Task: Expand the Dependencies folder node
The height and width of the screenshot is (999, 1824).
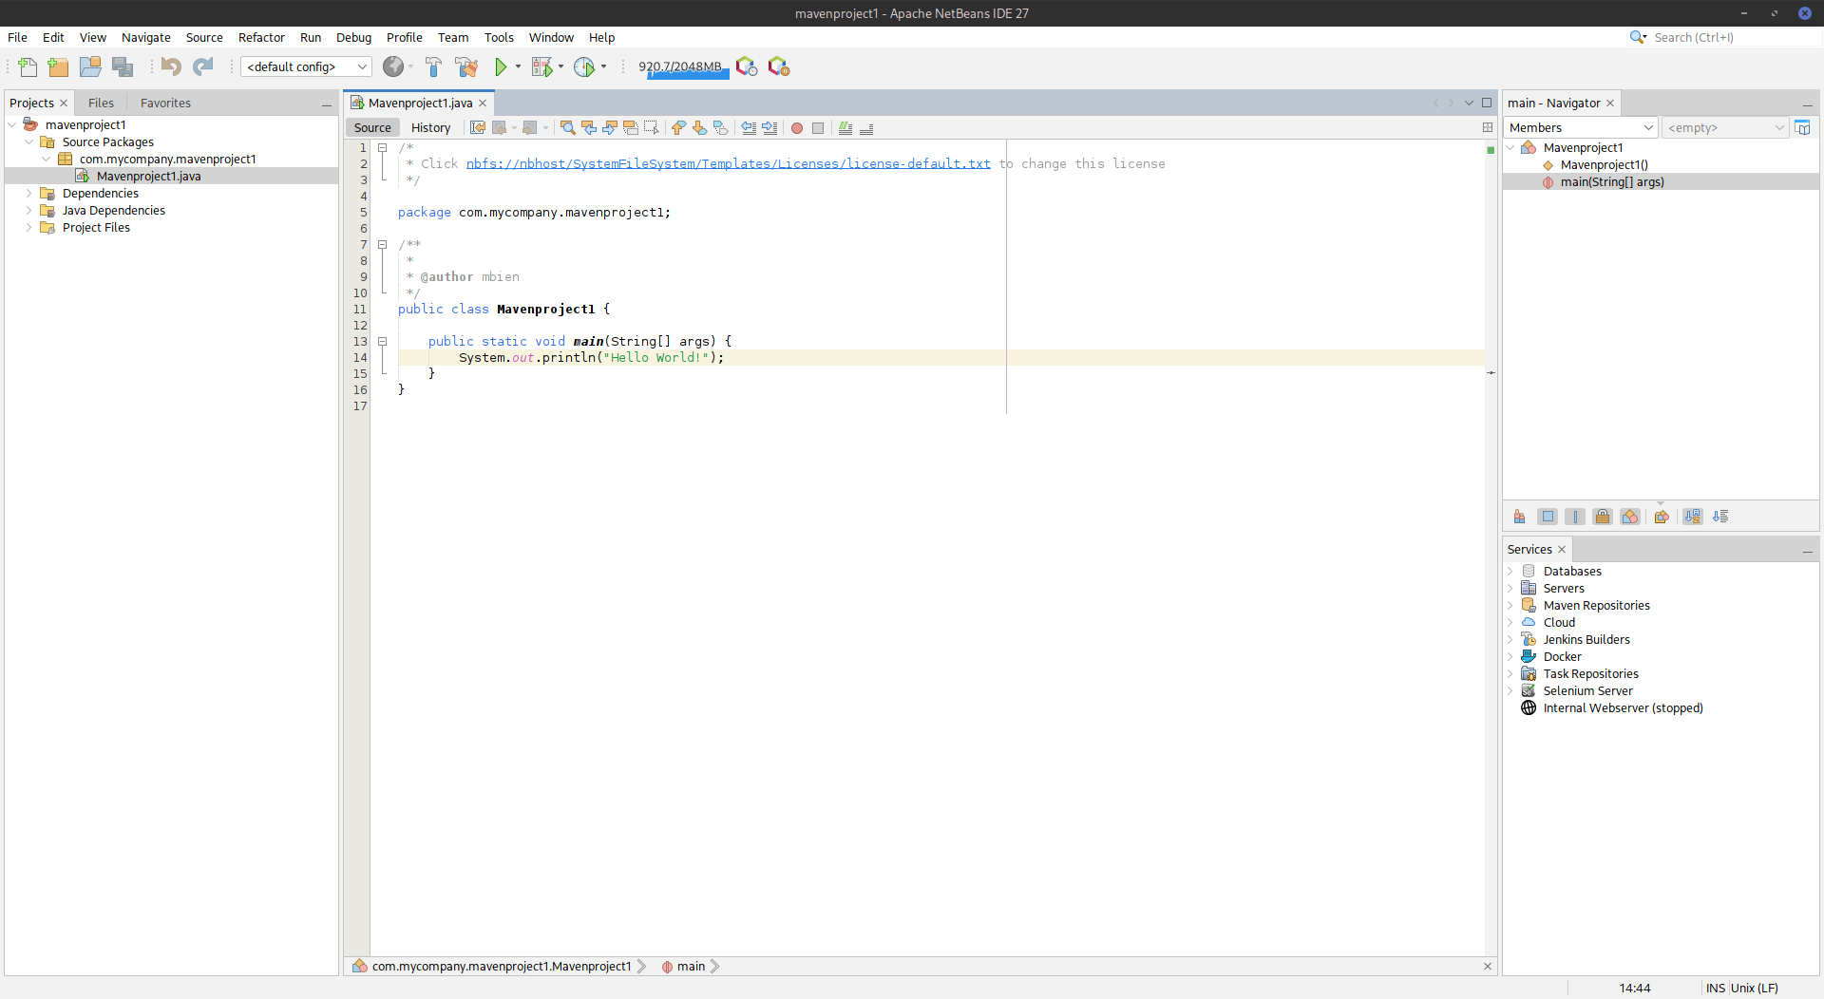Action: [28, 194]
